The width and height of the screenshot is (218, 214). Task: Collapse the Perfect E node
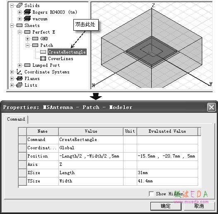pyautogui.click(x=19, y=32)
